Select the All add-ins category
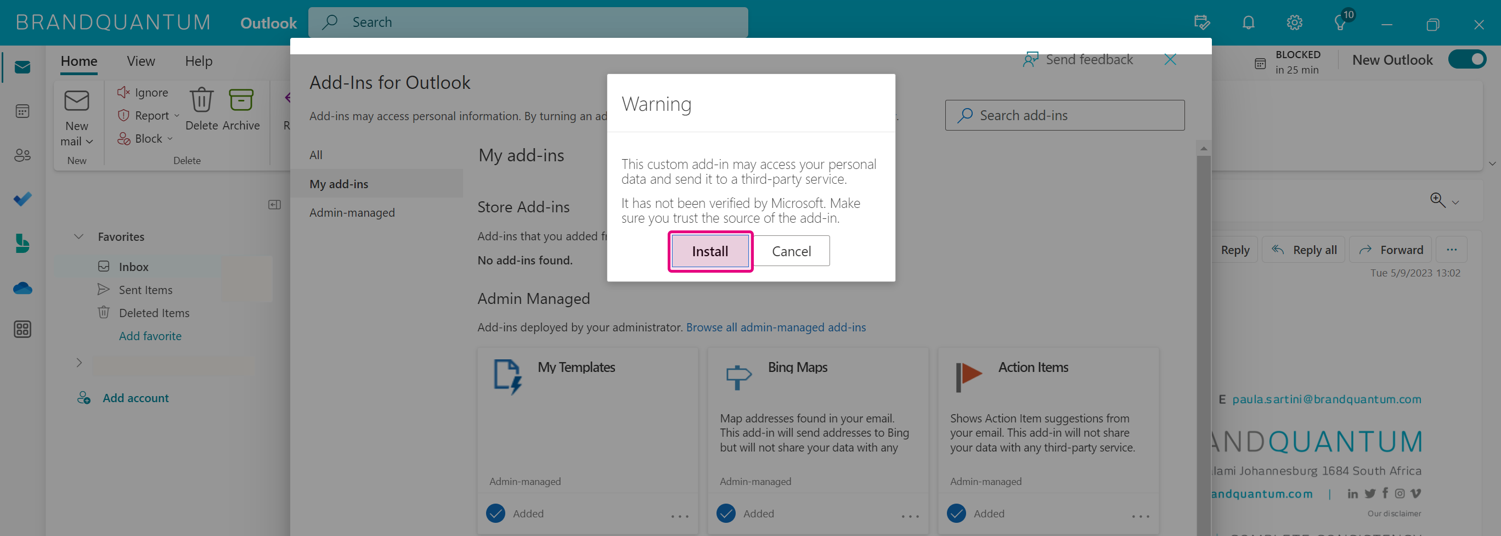This screenshot has width=1501, height=536. pos(376,155)
